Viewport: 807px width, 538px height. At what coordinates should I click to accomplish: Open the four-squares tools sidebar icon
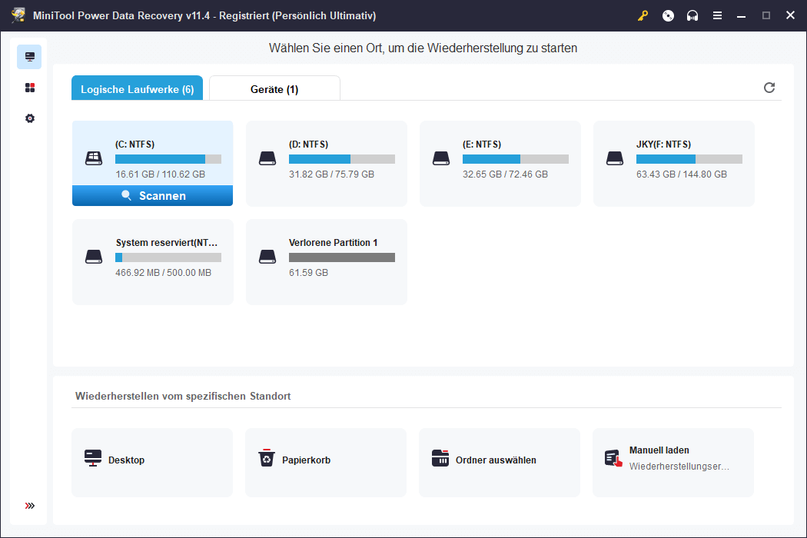tap(30, 88)
